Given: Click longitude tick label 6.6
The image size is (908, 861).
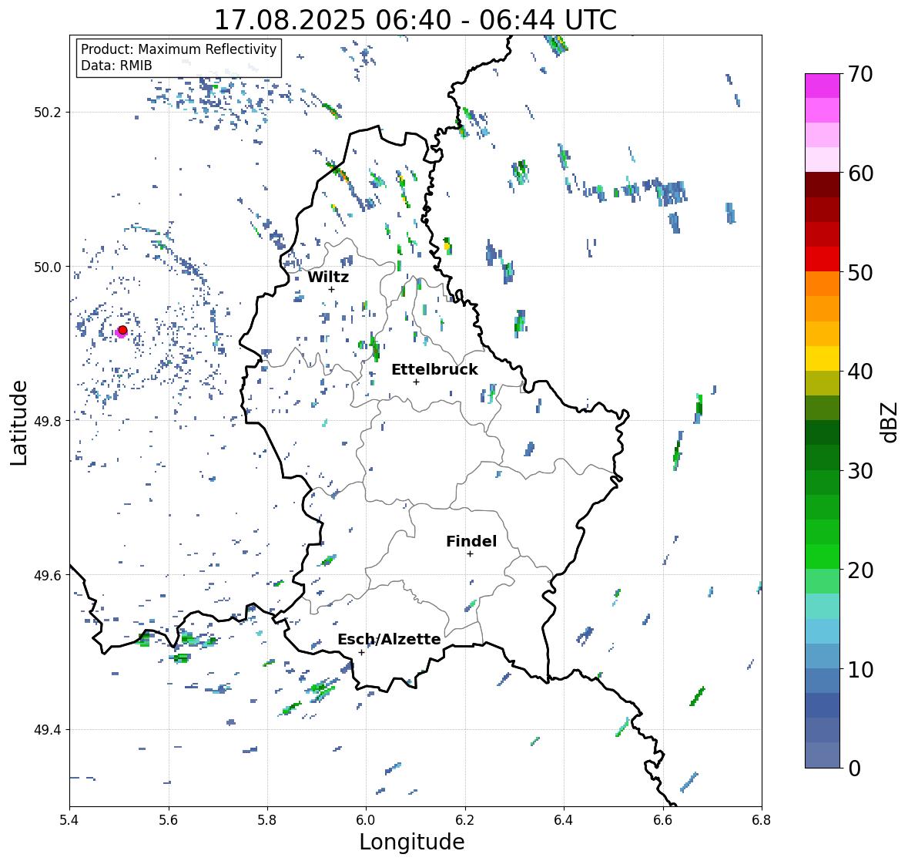Looking at the screenshot, I should pyautogui.click(x=663, y=820).
